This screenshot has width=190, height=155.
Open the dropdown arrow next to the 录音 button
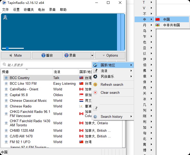(92, 55)
